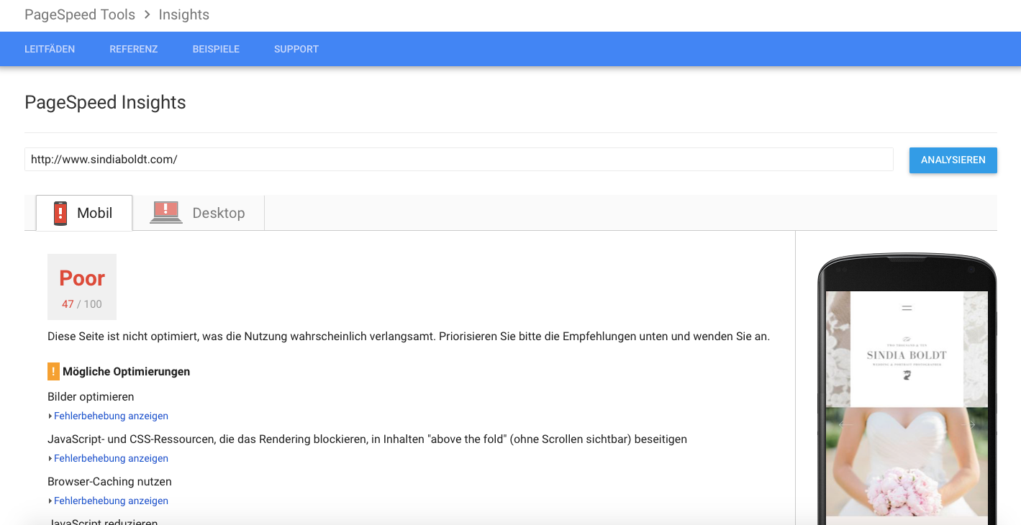Open the Referenz menu item
This screenshot has height=525, width=1021.
pyautogui.click(x=134, y=49)
